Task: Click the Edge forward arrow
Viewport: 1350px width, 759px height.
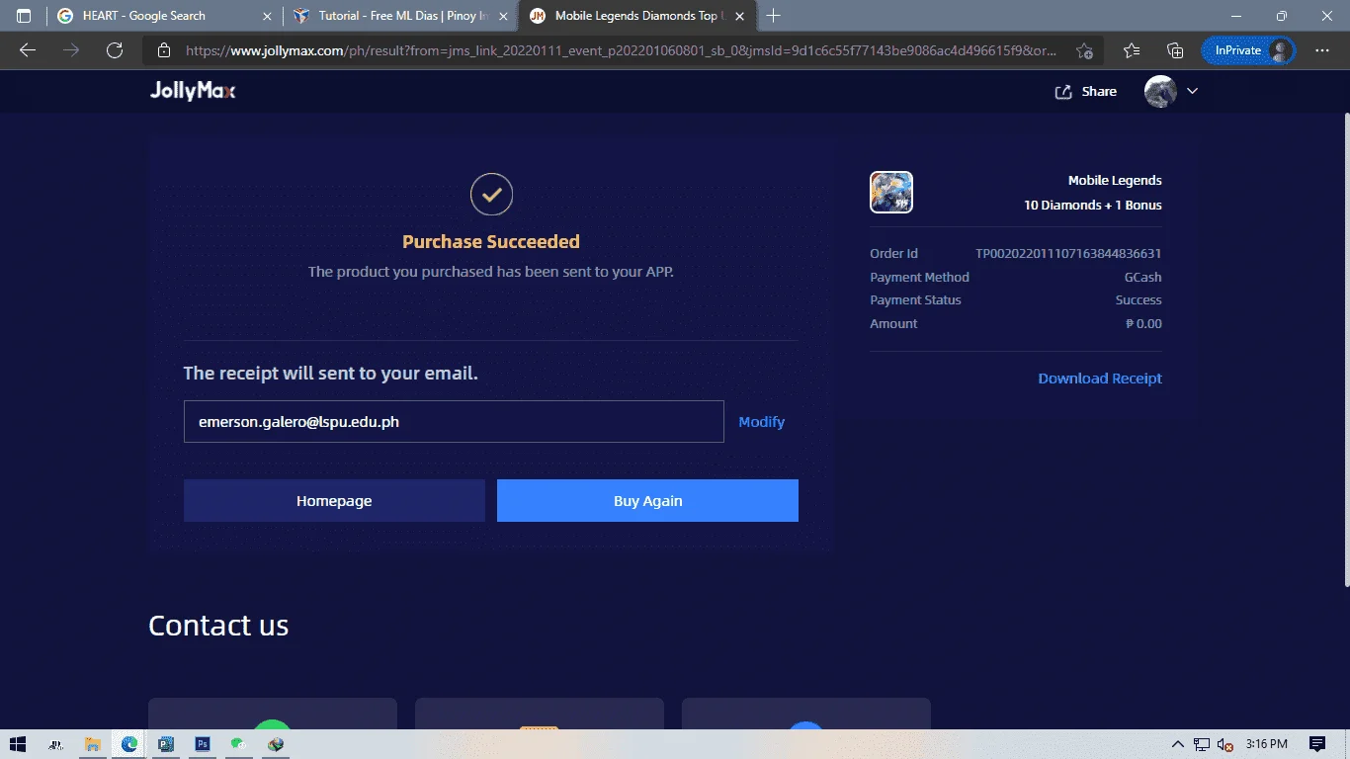Action: pos(71,50)
